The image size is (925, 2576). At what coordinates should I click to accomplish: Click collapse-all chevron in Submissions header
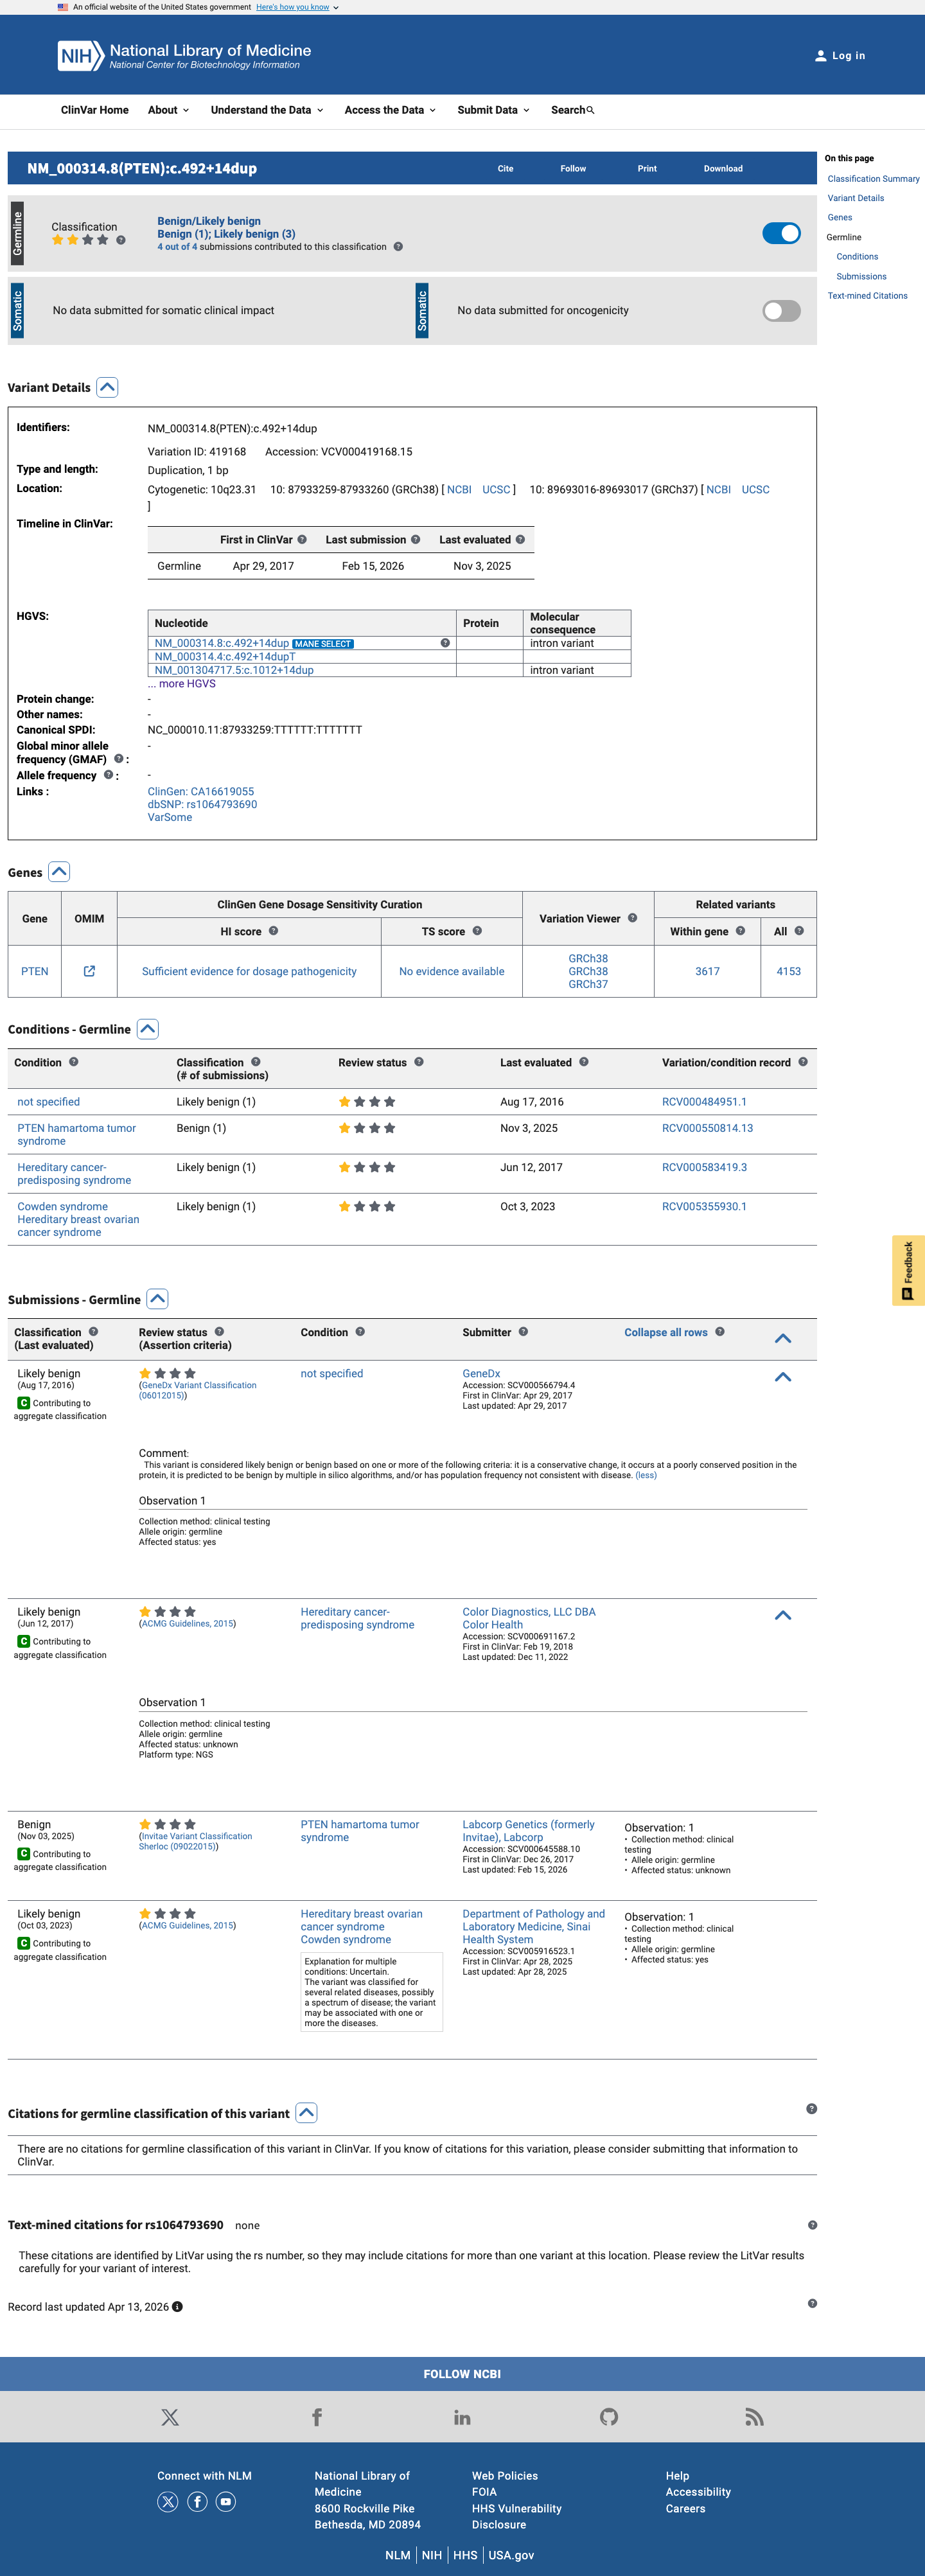783,1338
